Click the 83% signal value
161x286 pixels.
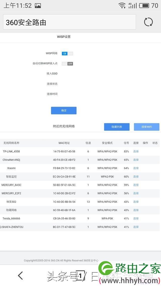[126, 151]
